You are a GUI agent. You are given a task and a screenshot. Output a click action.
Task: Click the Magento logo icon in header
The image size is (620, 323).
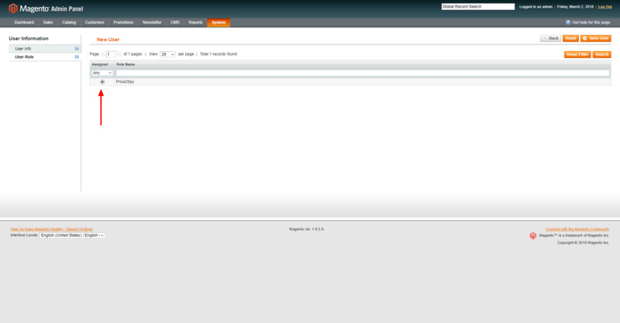(x=13, y=9)
